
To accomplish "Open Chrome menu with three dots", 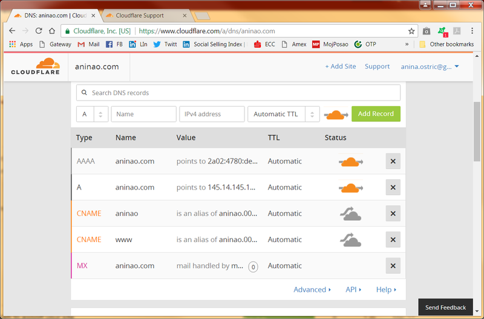I will [473, 31].
